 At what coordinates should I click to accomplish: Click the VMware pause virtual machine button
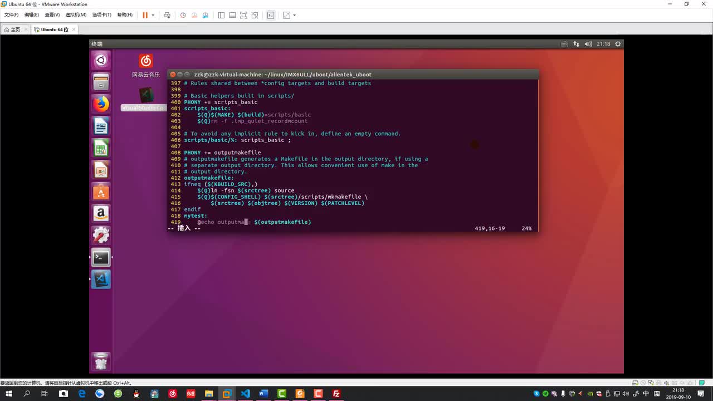click(145, 15)
